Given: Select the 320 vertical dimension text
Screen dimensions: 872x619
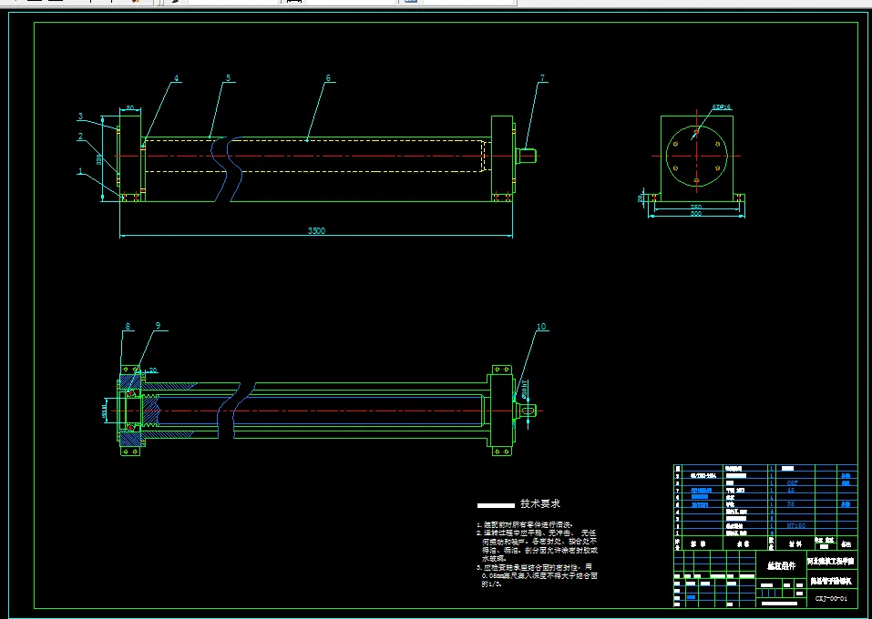Looking at the screenshot, I should pos(99,159).
